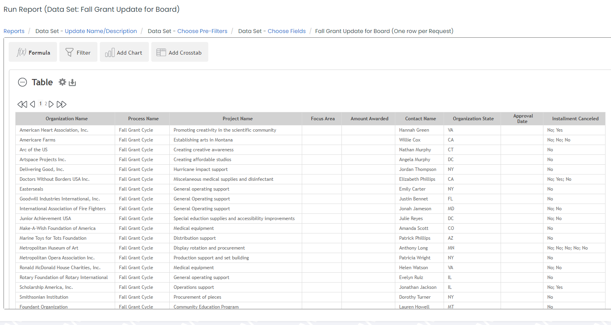611x325 pixels.
Task: Open Choose Fields link
Action: 287,31
